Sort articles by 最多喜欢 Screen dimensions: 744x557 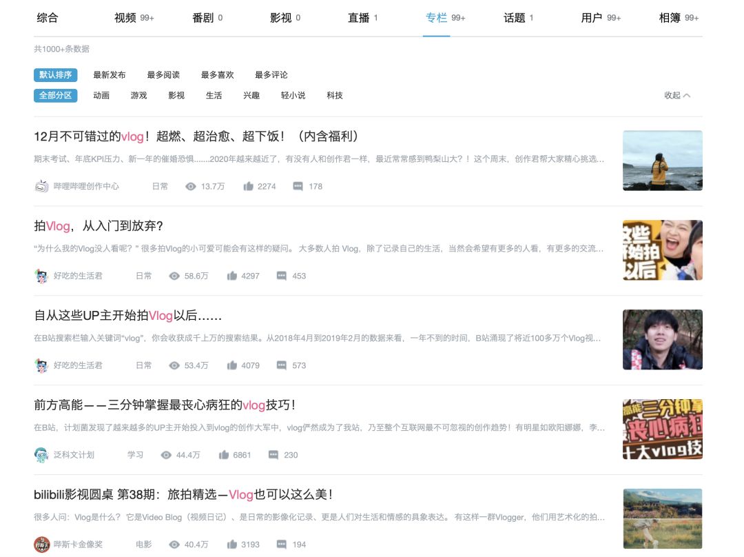coord(217,75)
